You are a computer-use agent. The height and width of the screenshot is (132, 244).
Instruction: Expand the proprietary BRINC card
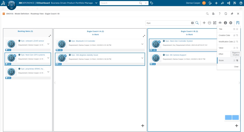click(x=48, y=72)
